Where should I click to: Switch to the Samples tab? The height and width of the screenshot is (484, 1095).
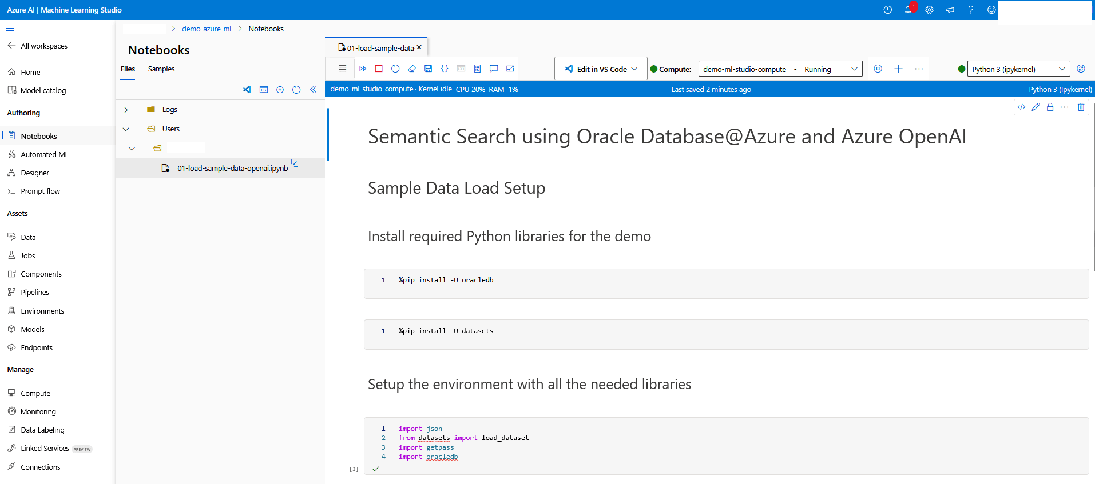click(x=161, y=69)
